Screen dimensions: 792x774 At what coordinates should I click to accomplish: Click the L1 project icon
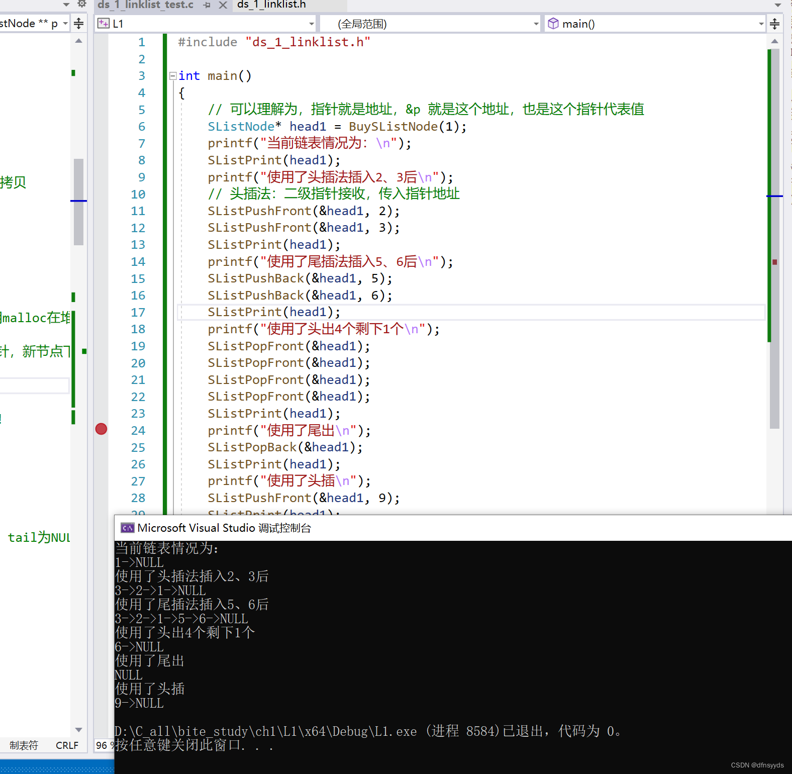pyautogui.click(x=104, y=23)
